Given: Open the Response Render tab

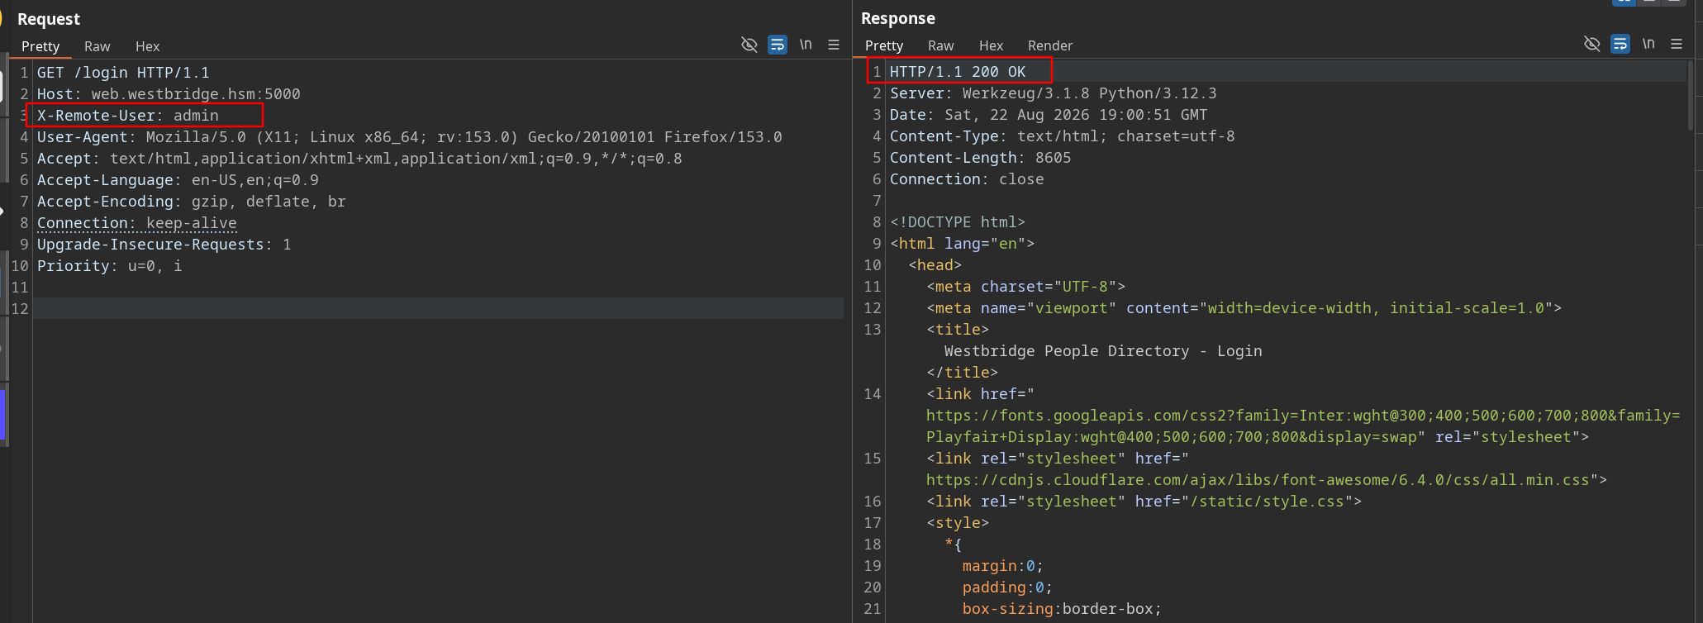Looking at the screenshot, I should (1050, 45).
